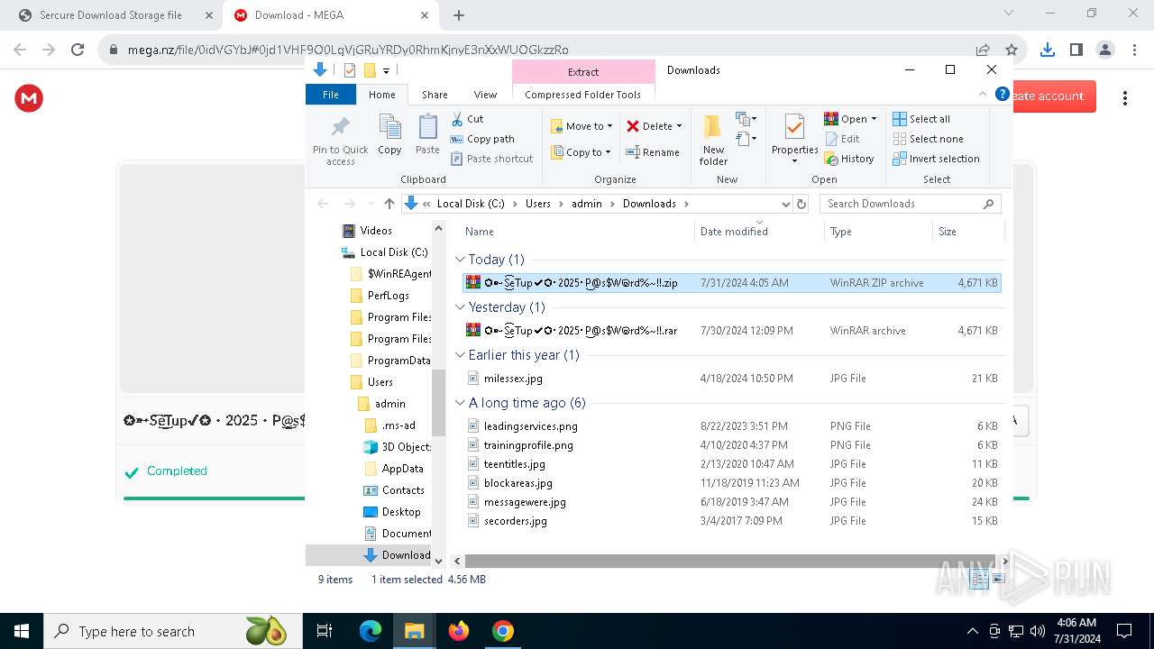The height and width of the screenshot is (649, 1154).
Task: Open the Copy to dropdown
Action: [582, 152]
